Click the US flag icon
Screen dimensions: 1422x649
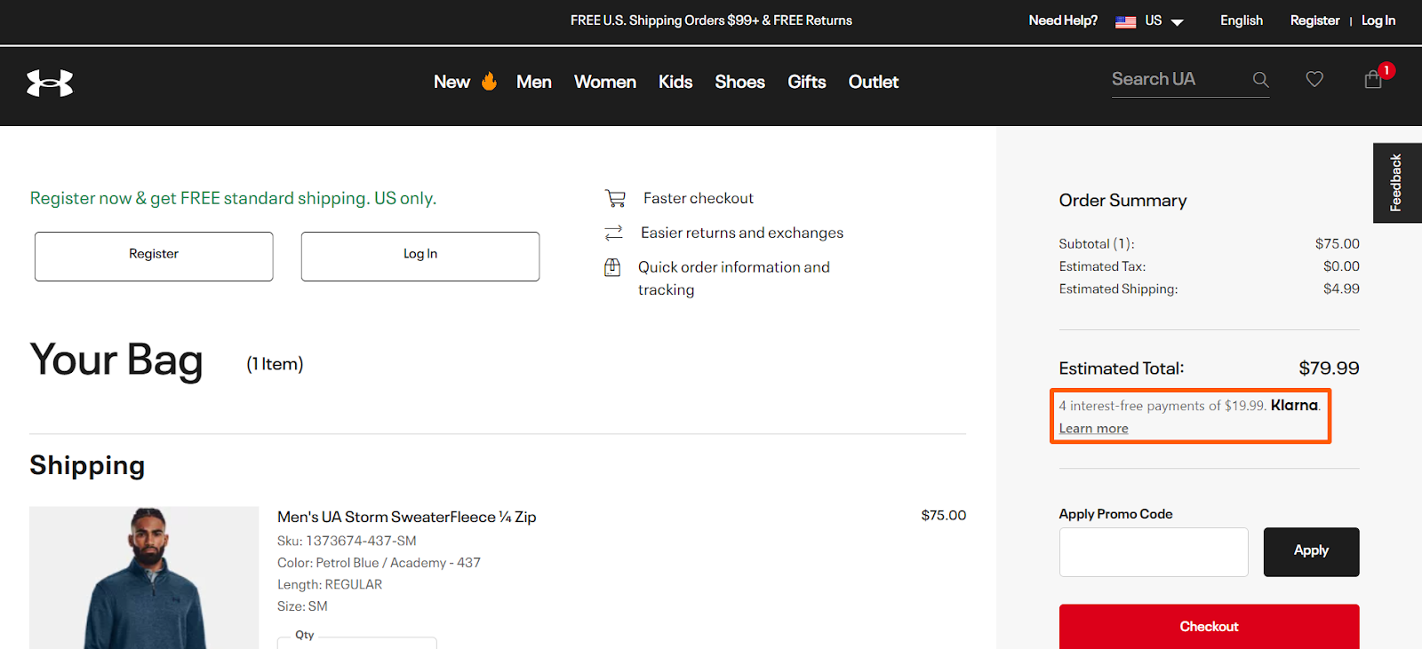pyautogui.click(x=1125, y=21)
